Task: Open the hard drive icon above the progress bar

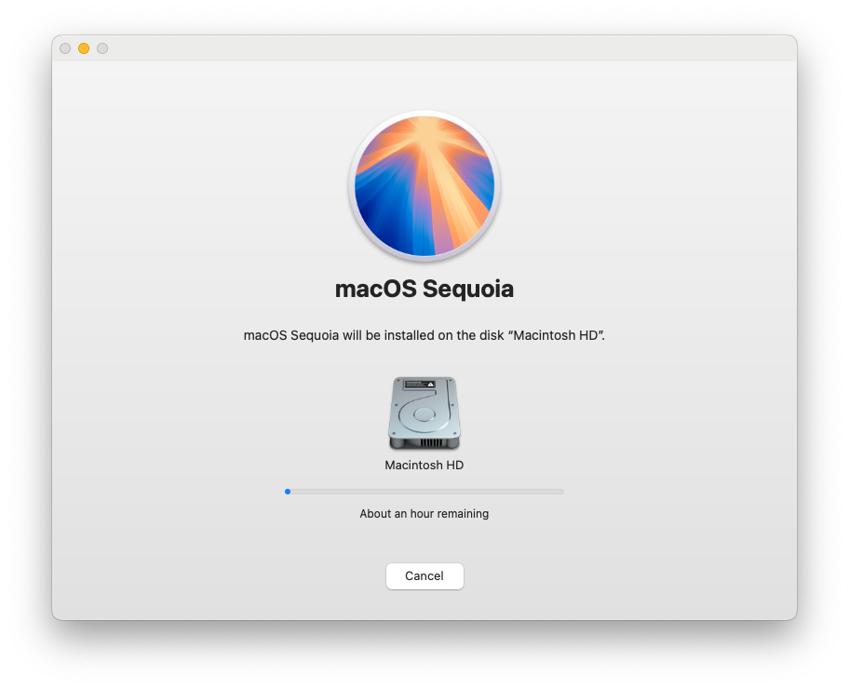Action: (424, 411)
